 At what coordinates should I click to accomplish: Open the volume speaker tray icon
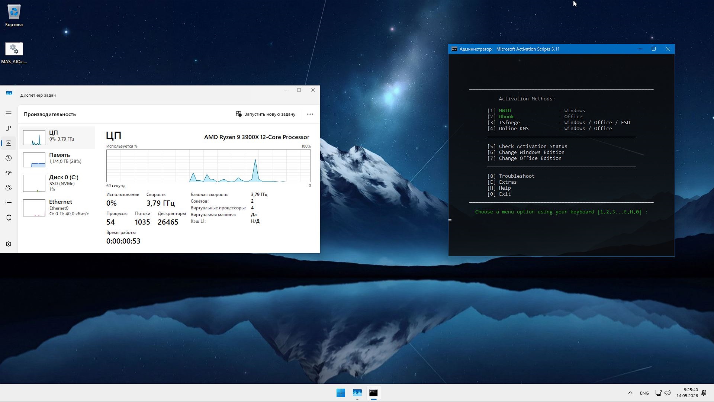coord(668,393)
